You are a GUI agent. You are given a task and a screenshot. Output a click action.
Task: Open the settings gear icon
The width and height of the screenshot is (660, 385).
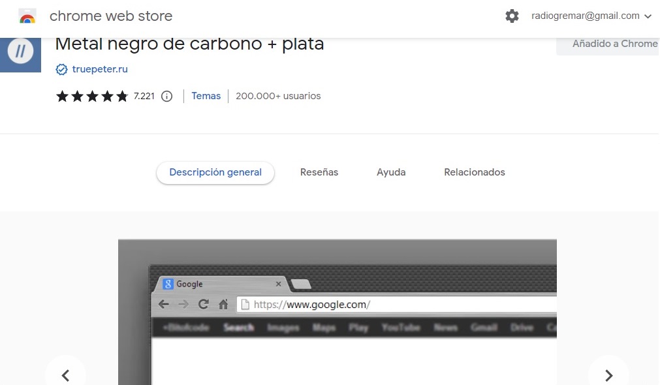[512, 16]
